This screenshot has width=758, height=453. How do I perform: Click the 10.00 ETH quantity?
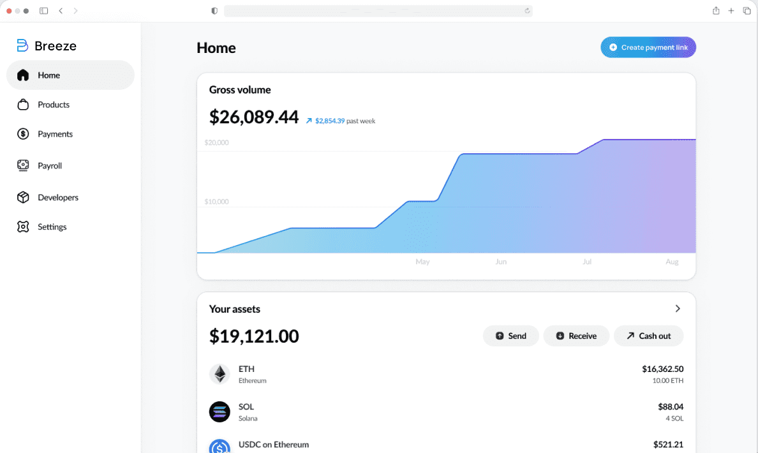pyautogui.click(x=667, y=380)
